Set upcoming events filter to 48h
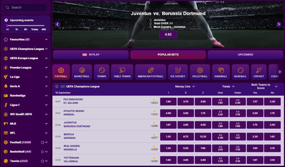This screenshot has width=285, height=167. 44,29
